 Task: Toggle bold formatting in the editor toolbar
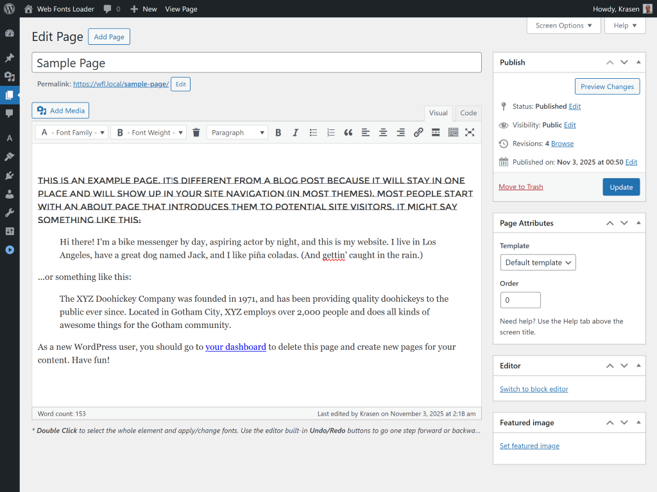click(x=278, y=133)
